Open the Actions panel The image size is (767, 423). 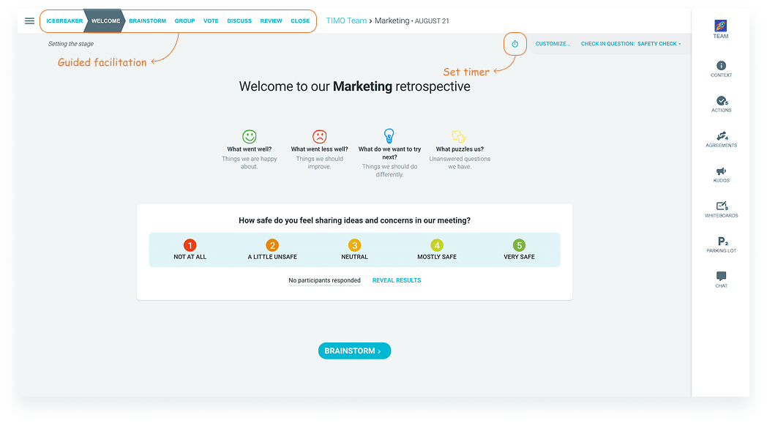tap(722, 104)
